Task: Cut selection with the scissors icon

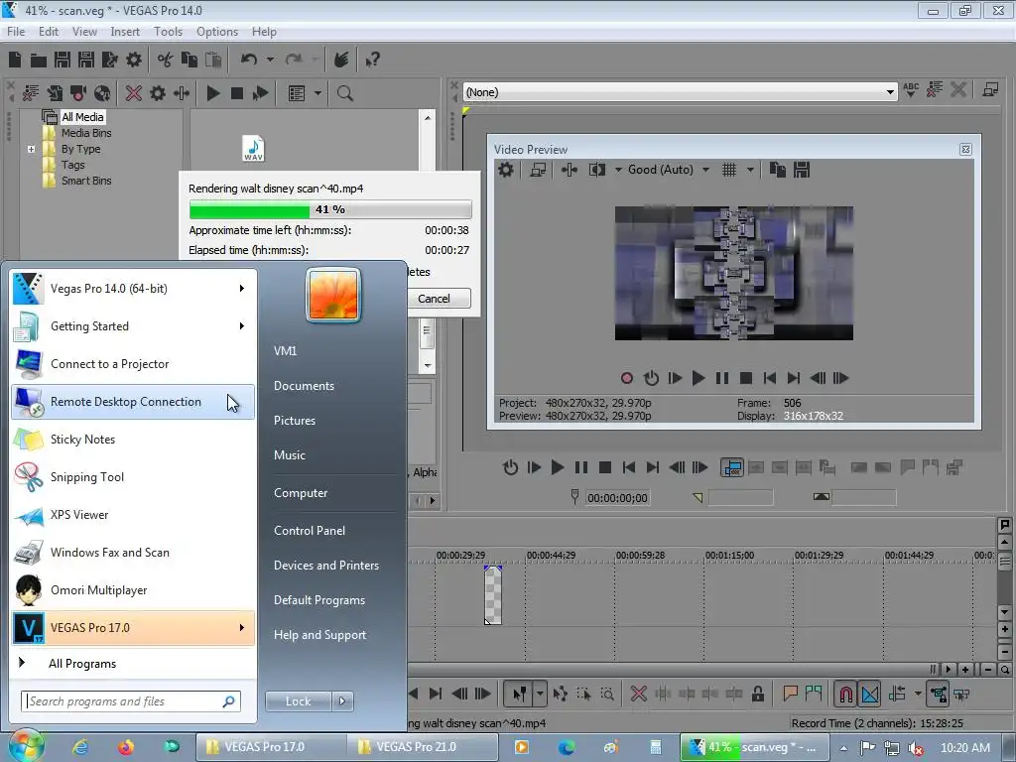Action: [x=166, y=60]
